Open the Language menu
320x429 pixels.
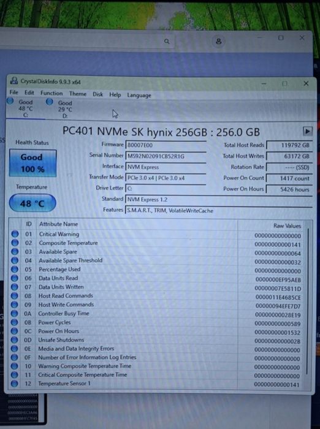(x=139, y=95)
